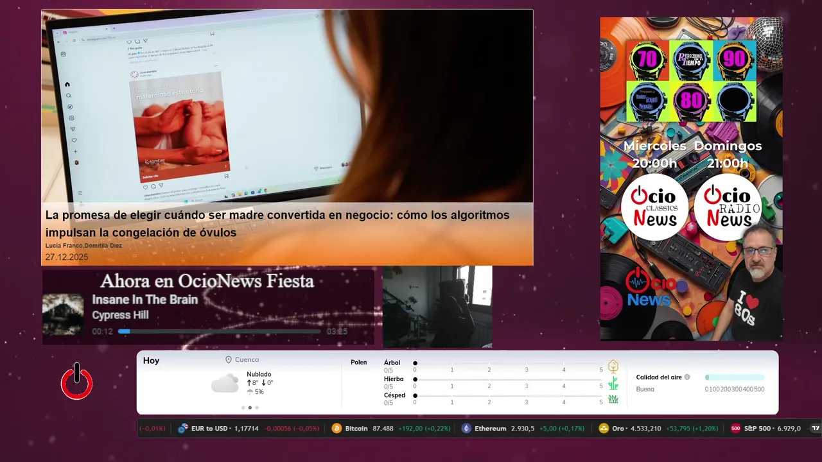Click the air quality info icon
The height and width of the screenshot is (462, 822).
pos(687,377)
